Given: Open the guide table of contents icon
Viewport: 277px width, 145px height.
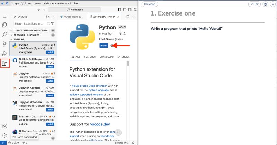Looking at the screenshot, I should (x=273, y=4).
